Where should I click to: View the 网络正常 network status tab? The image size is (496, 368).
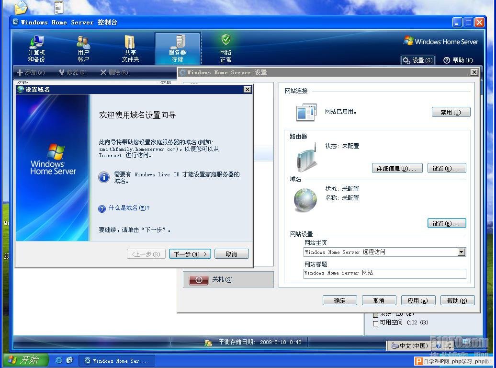click(225, 48)
